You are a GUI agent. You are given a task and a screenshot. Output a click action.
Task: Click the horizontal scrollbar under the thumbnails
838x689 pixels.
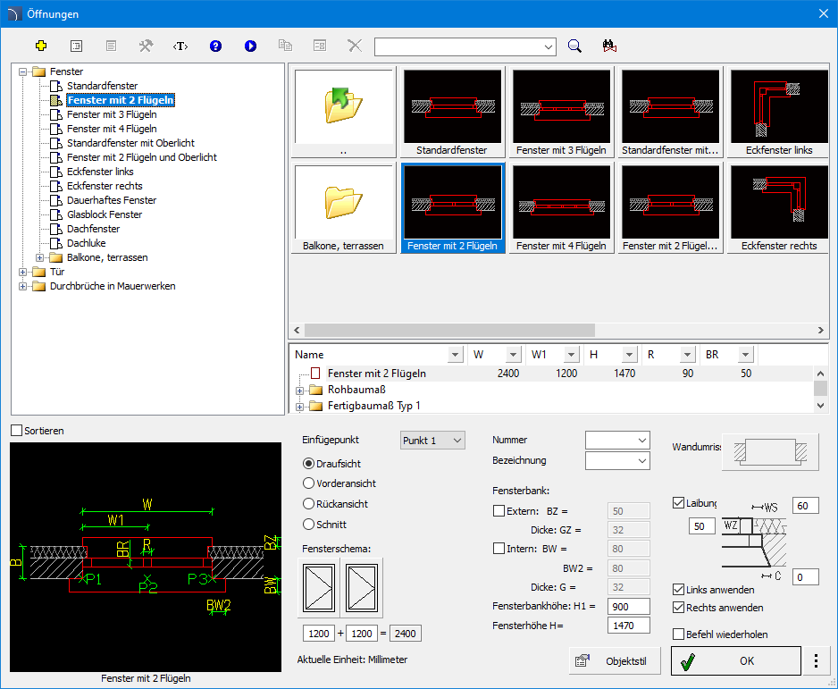[x=447, y=330]
